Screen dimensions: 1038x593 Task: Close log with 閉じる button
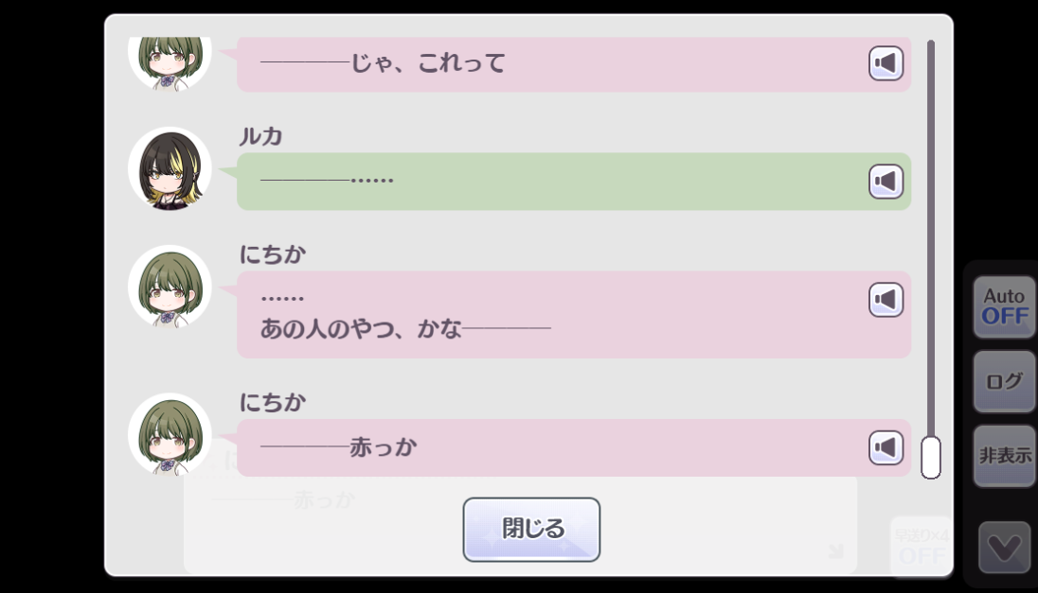[x=531, y=530]
